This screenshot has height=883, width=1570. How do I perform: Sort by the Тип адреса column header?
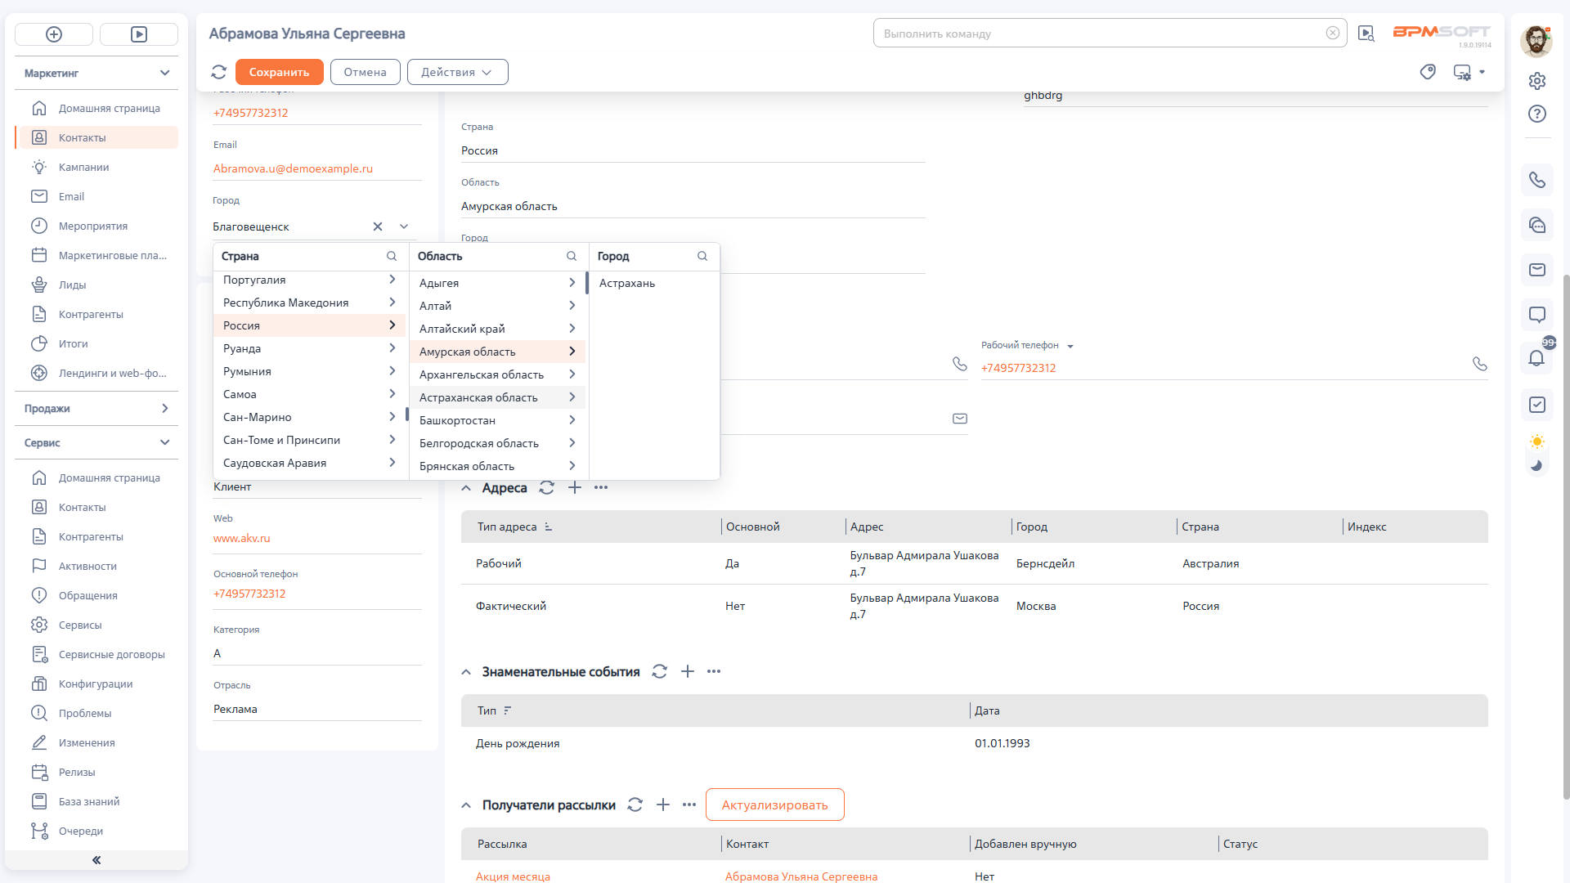click(x=507, y=527)
